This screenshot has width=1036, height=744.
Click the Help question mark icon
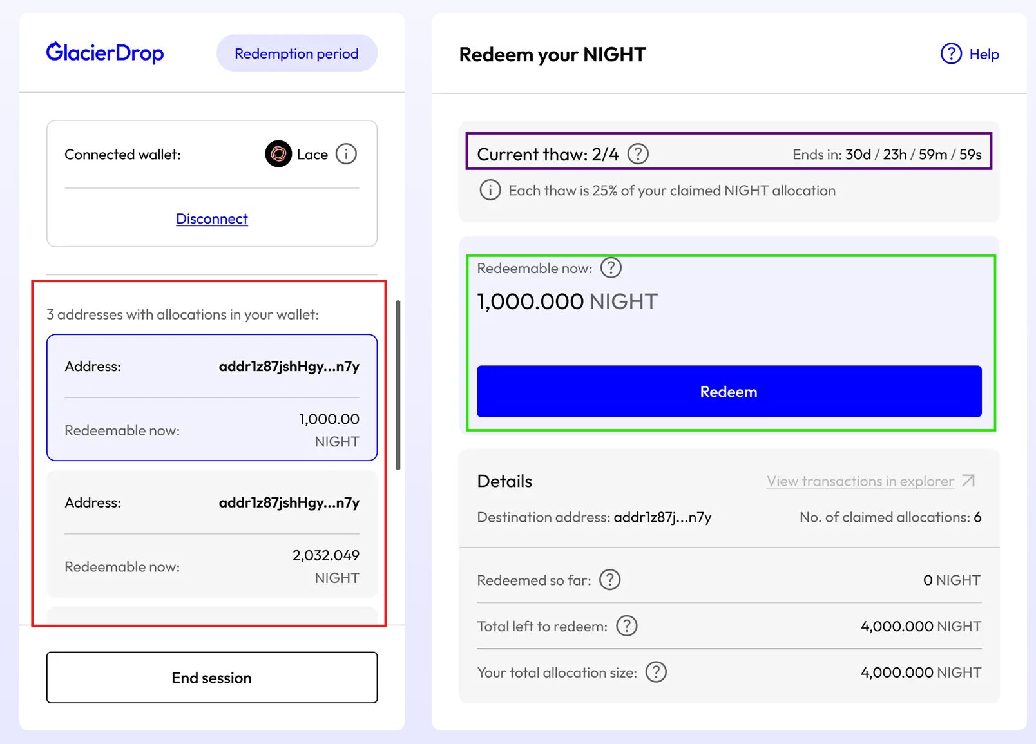tap(951, 54)
